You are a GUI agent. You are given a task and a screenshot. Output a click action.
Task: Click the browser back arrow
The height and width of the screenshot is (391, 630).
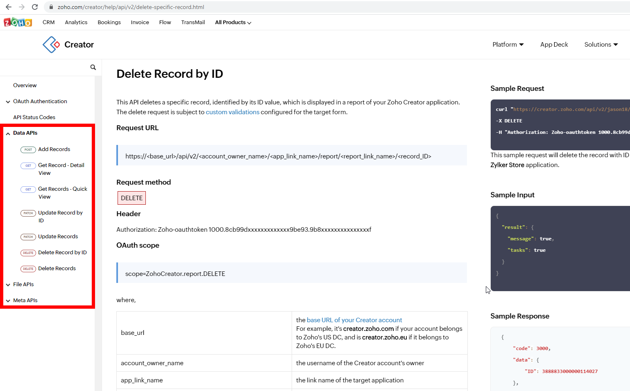pos(9,7)
